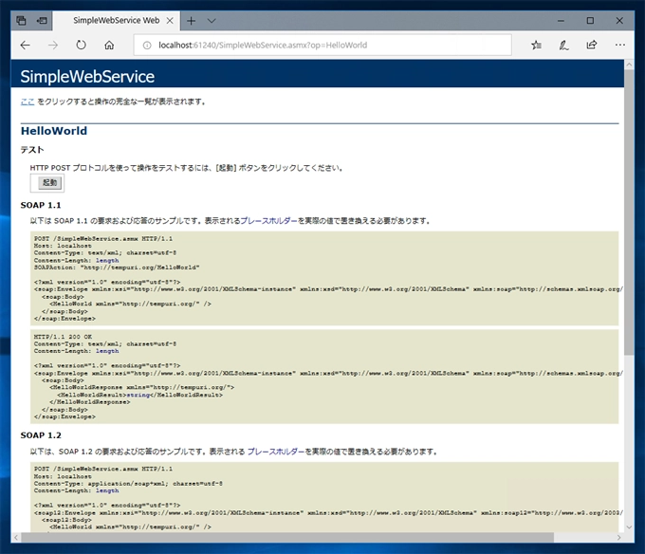Click the browser Forward arrow

[53, 46]
